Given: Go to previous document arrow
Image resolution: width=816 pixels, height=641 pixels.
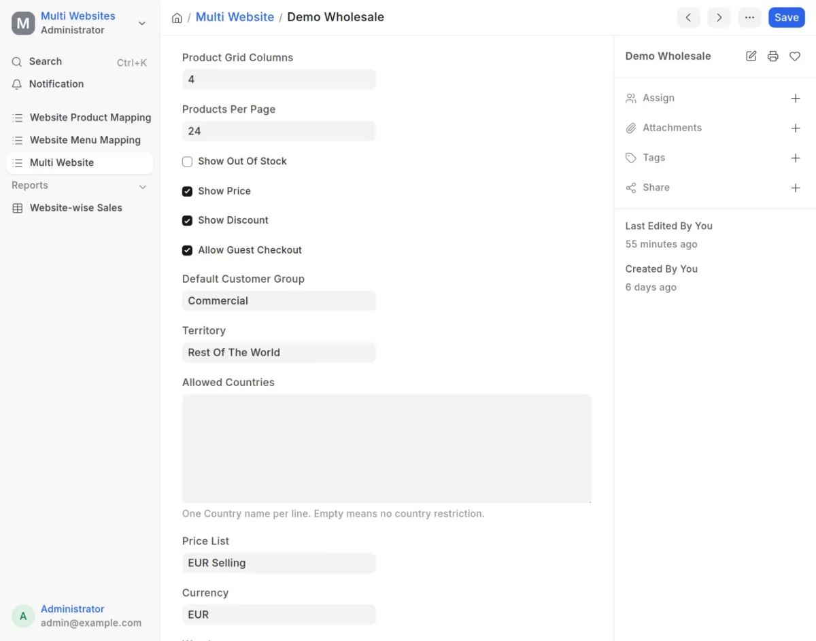Looking at the screenshot, I should click(688, 18).
